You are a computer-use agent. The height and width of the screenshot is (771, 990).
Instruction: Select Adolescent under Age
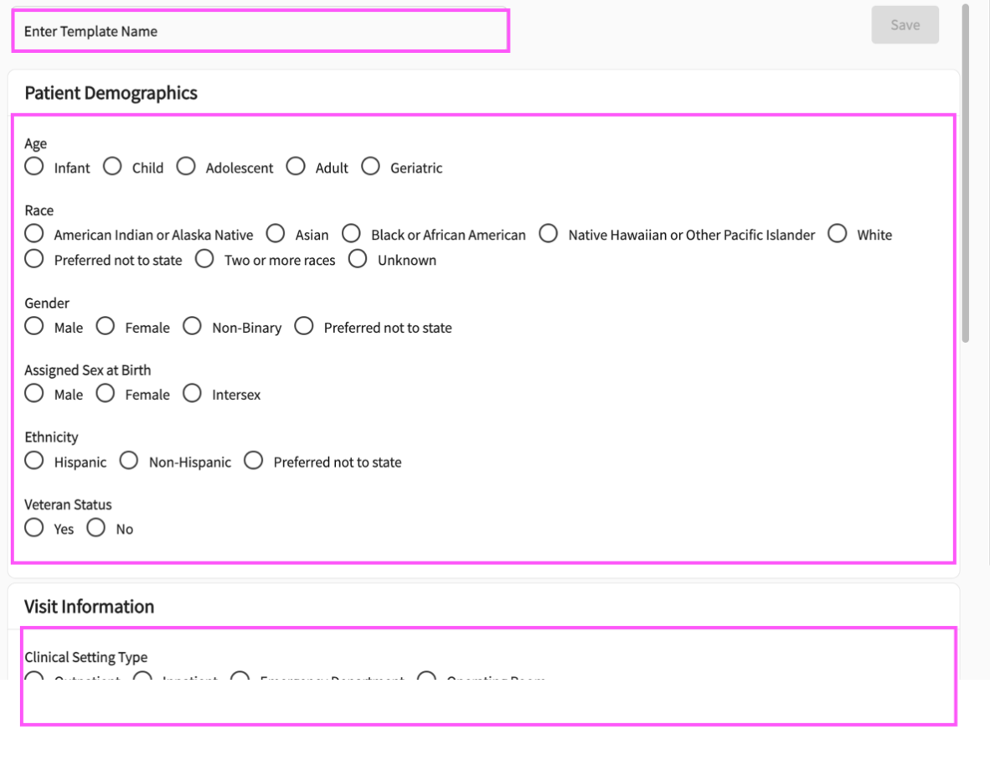[x=186, y=167]
